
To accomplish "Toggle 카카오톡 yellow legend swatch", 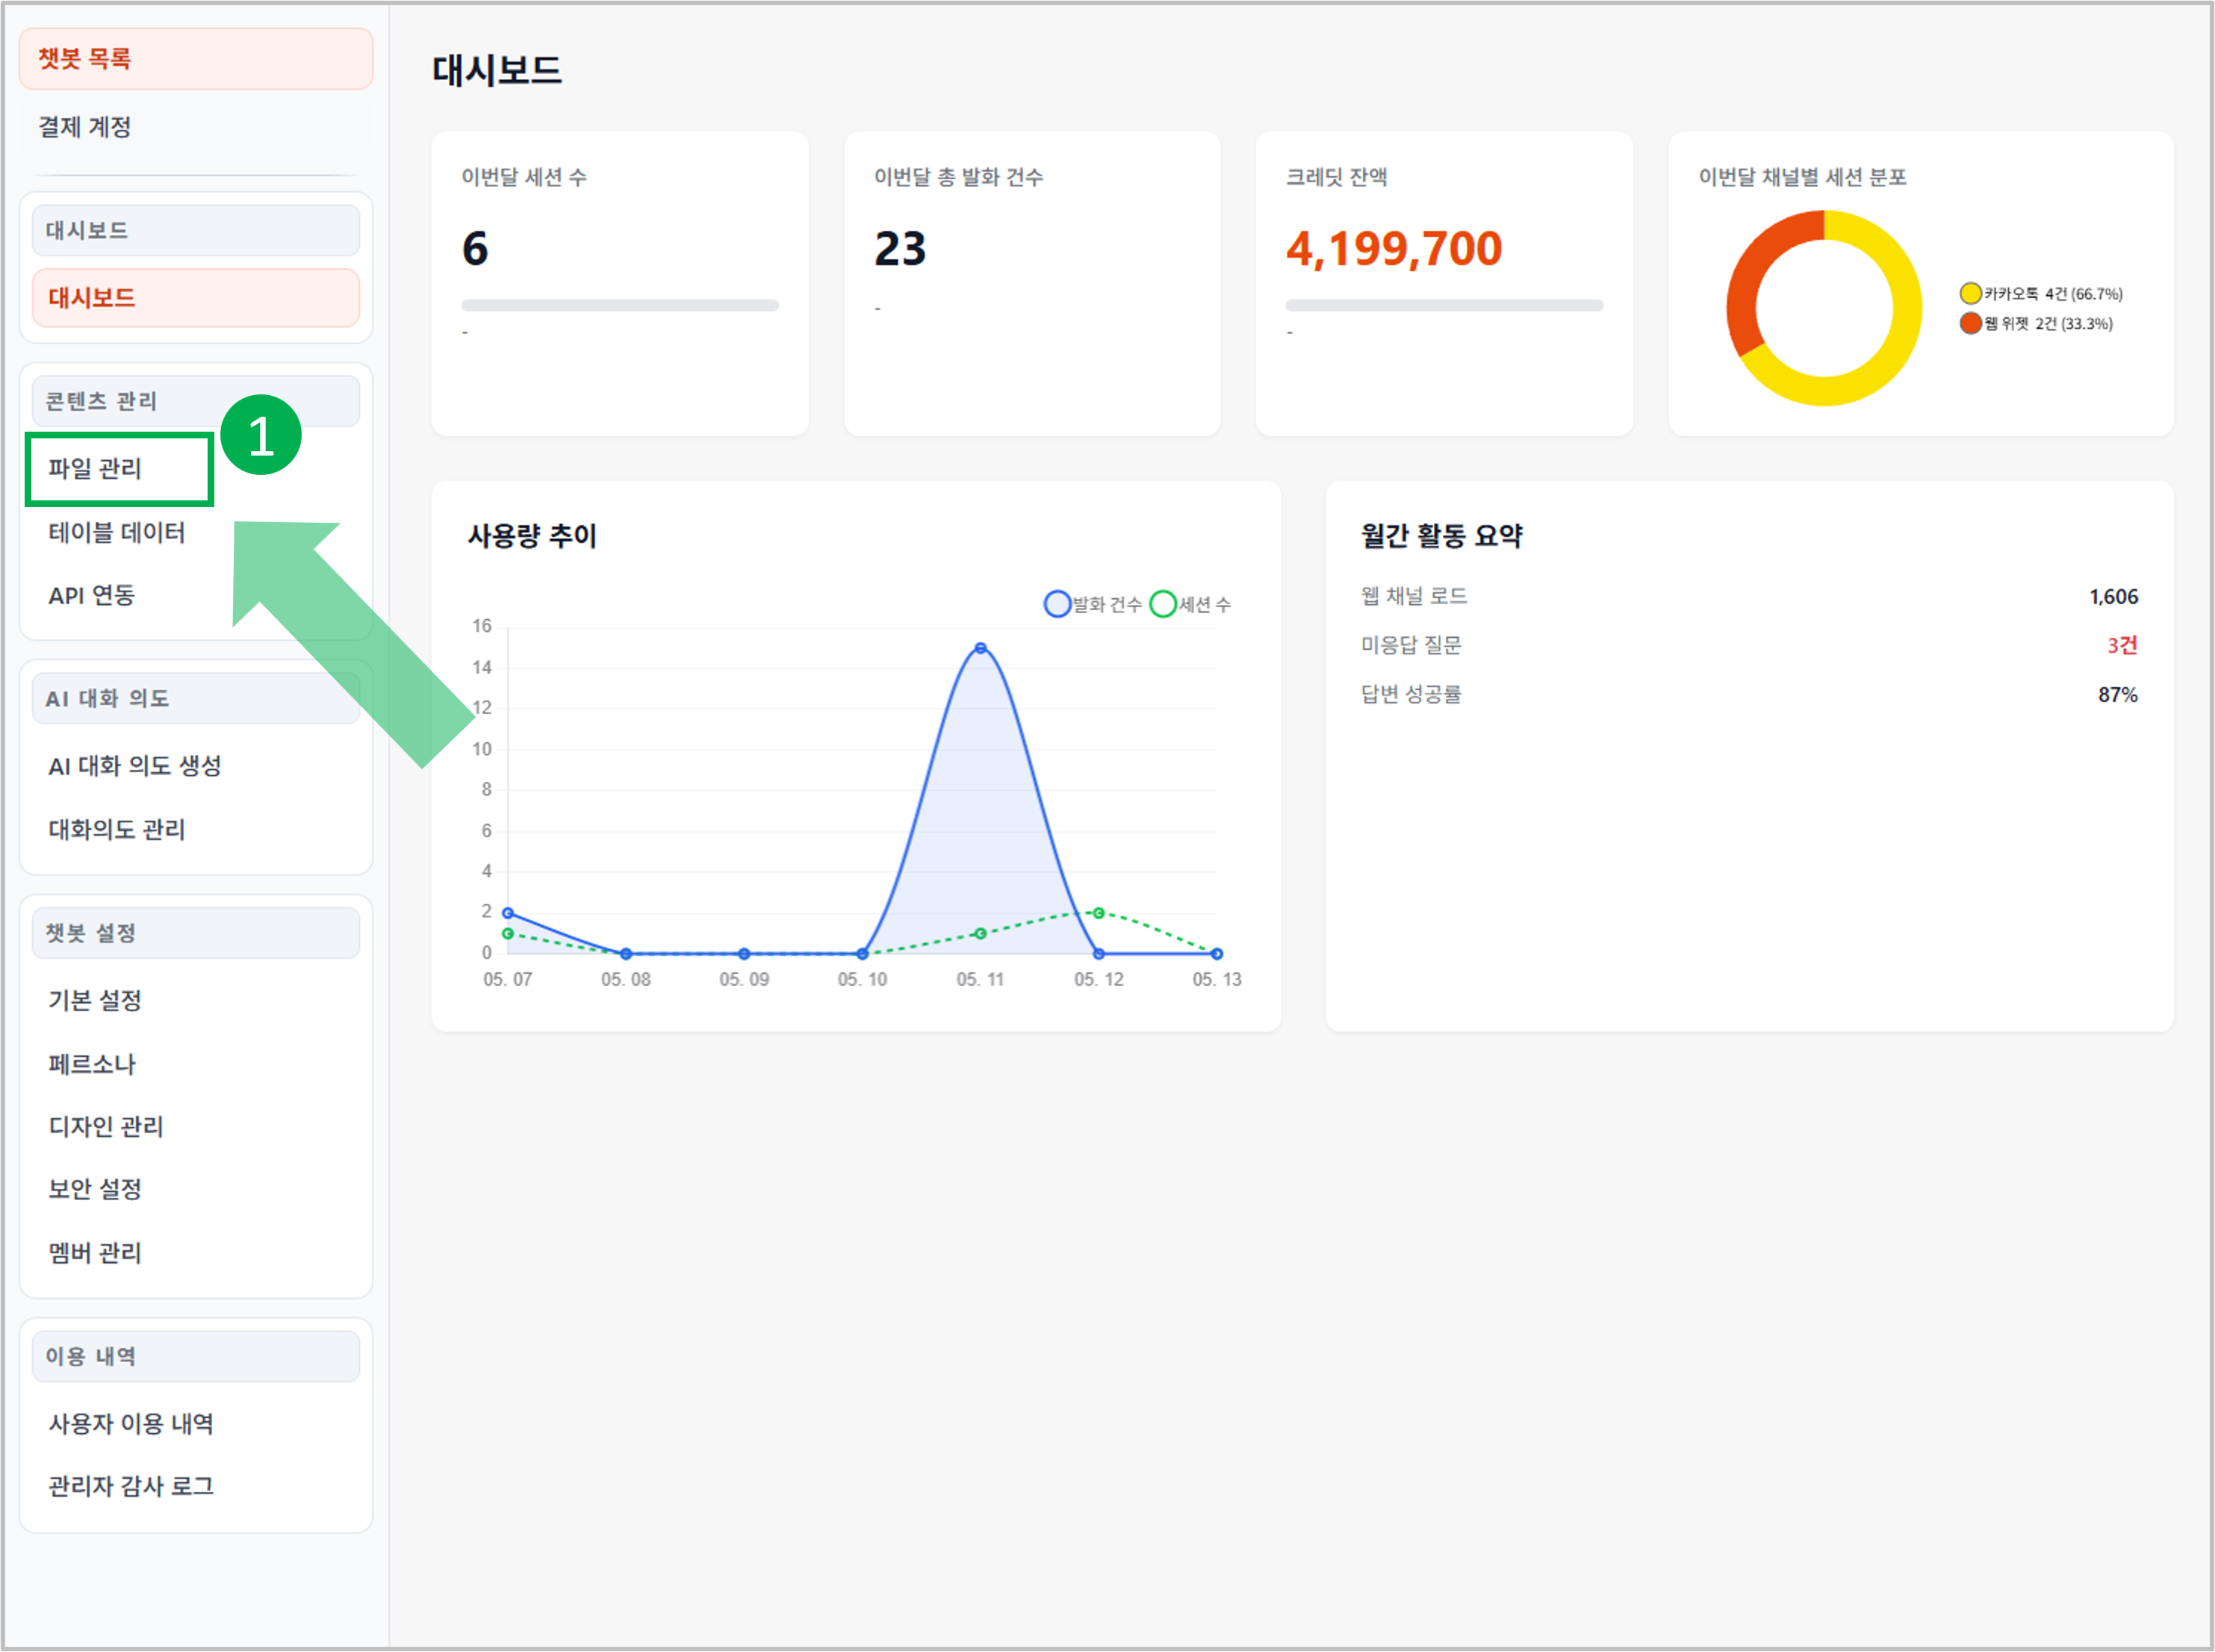I will click(x=1970, y=293).
